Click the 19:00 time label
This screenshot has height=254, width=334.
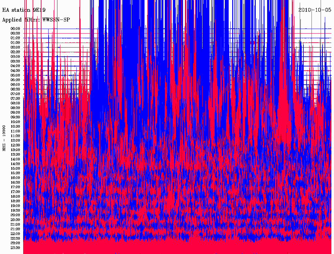pyautogui.click(x=15, y=206)
